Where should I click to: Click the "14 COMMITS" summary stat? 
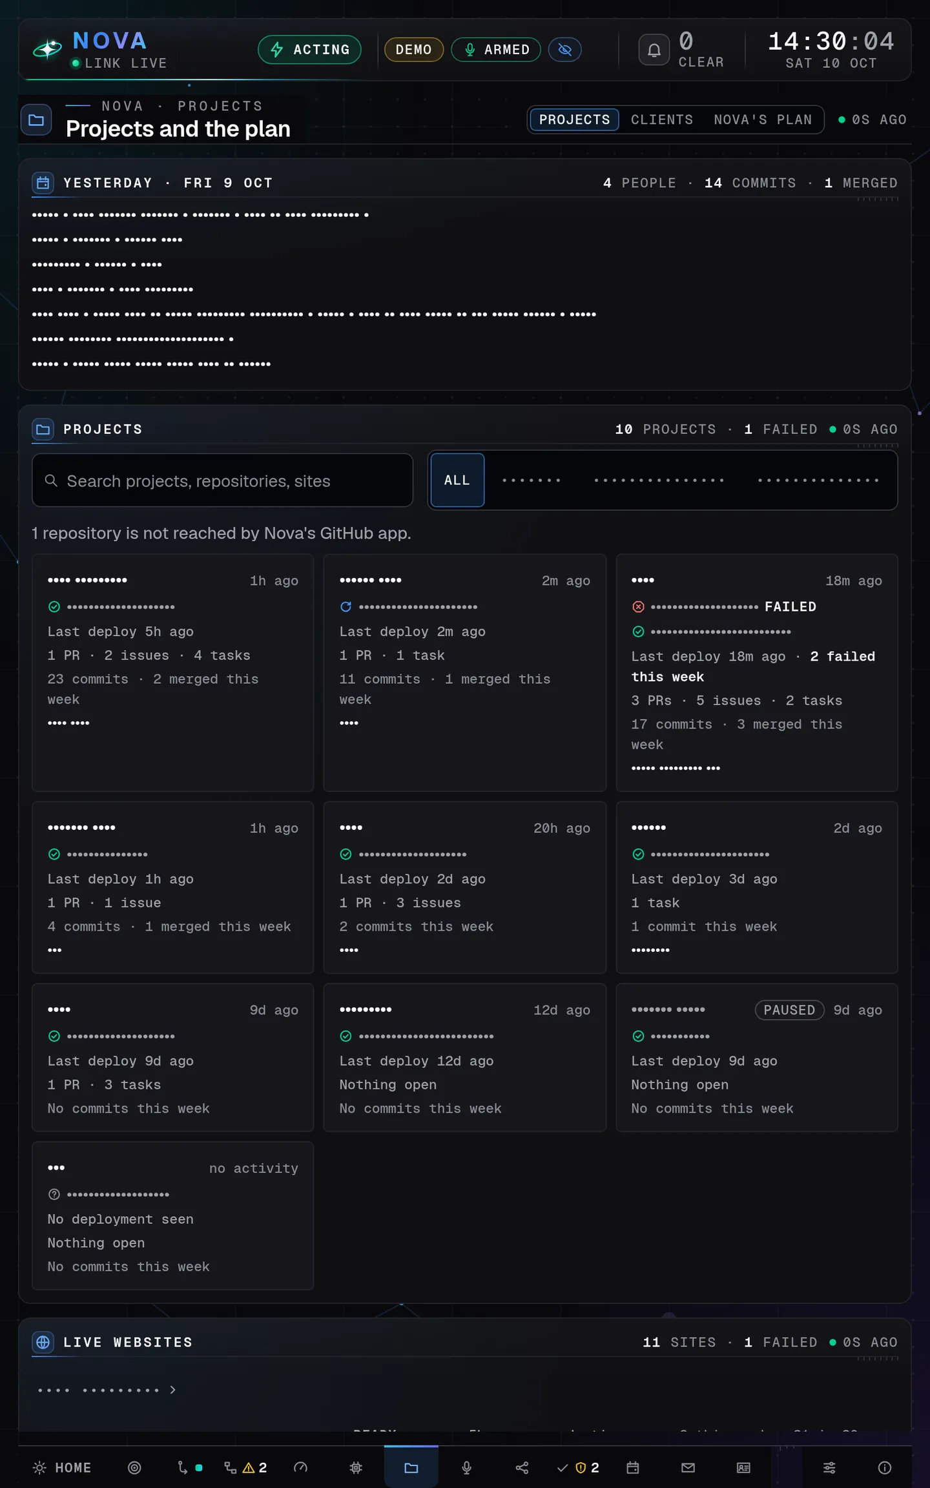750,183
